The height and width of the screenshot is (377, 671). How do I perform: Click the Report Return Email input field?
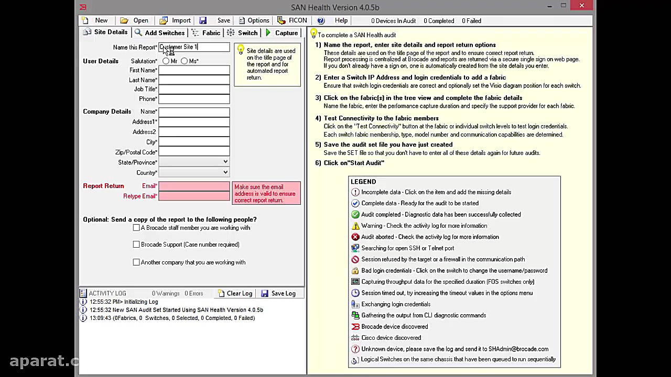tap(194, 186)
